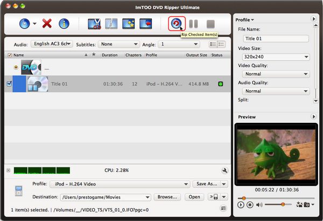This screenshot has height=221, width=323.
Task: Collapse the DVD tree node
Action: pyautogui.click(x=16, y=67)
